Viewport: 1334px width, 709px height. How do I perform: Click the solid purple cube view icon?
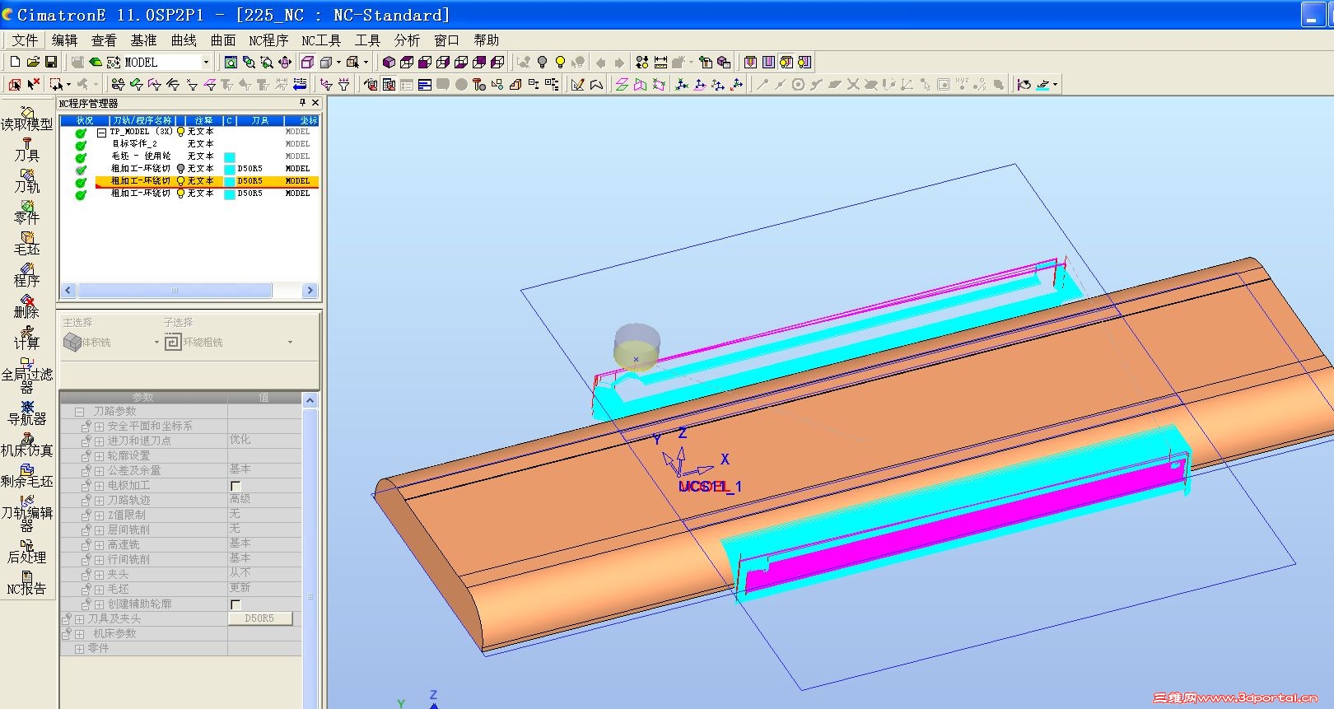coord(389,62)
